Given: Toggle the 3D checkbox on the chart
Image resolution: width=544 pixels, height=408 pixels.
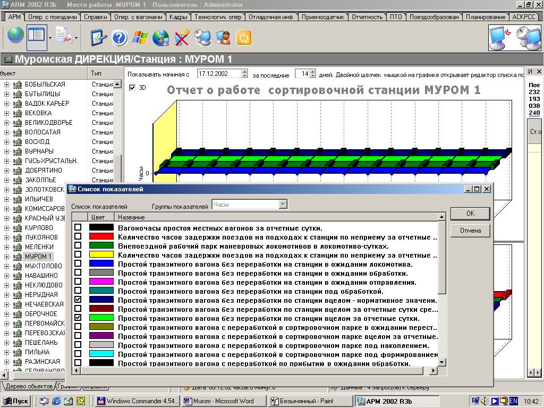Looking at the screenshot, I should pos(132,88).
